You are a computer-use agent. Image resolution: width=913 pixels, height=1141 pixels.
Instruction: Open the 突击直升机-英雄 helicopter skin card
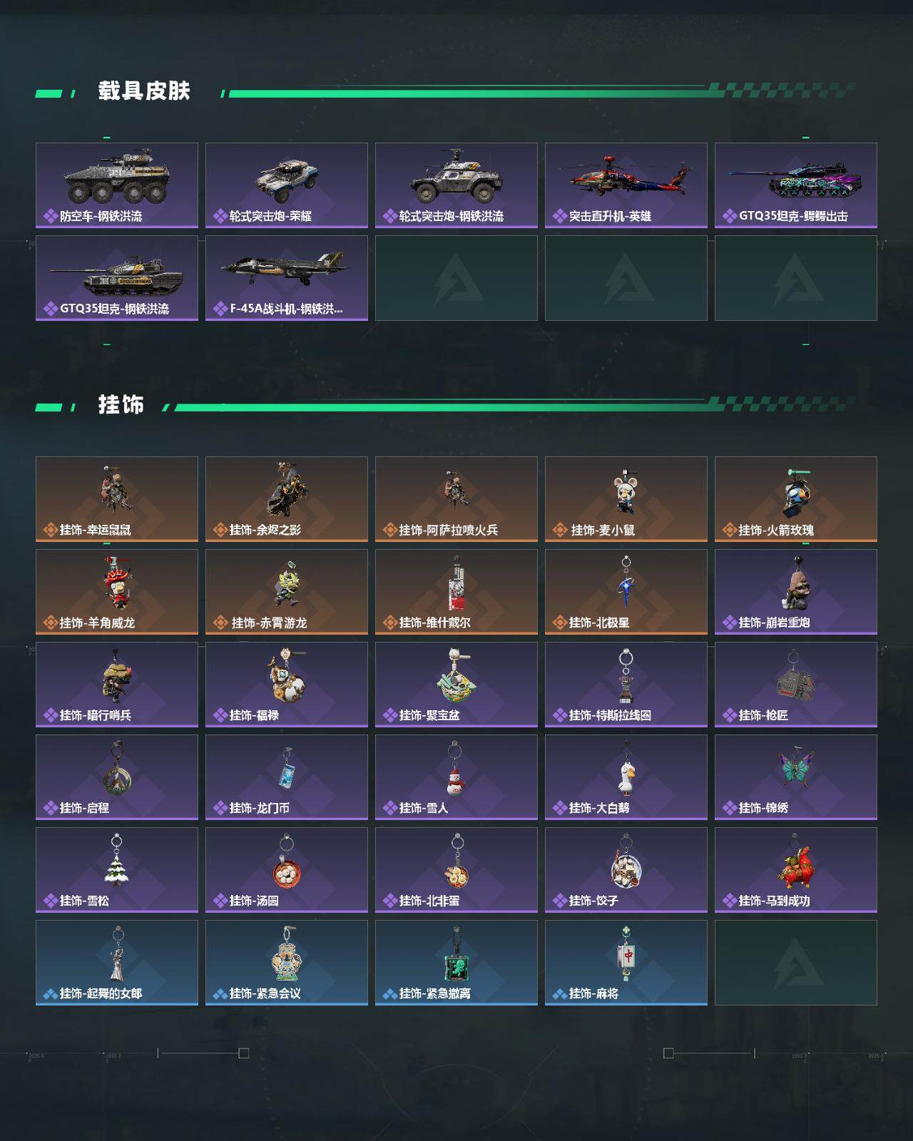click(626, 185)
